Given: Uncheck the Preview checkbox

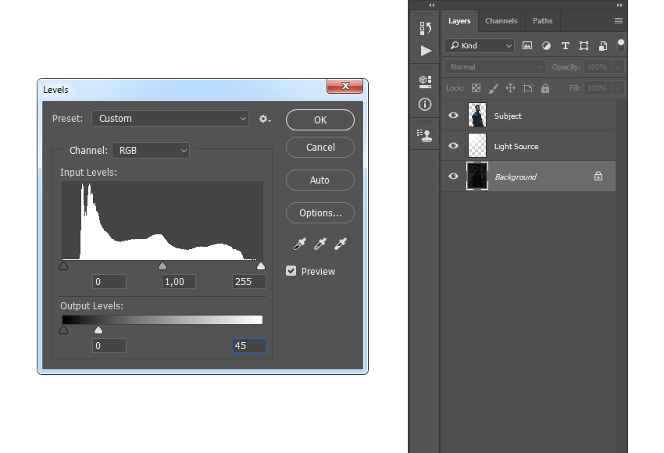Looking at the screenshot, I should coord(291,271).
